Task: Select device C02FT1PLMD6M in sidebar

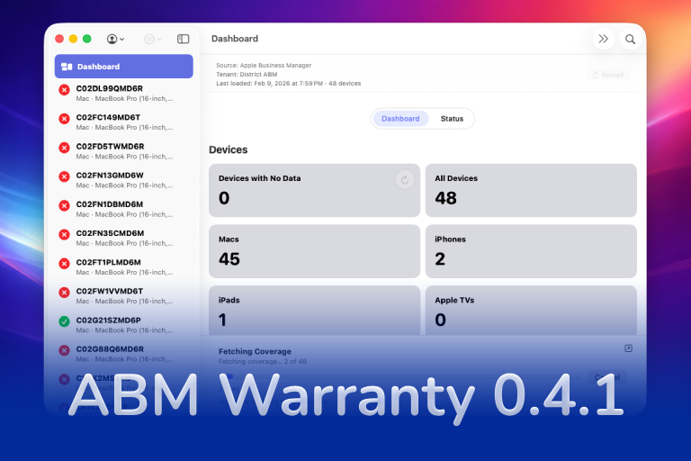Action: [x=124, y=267]
